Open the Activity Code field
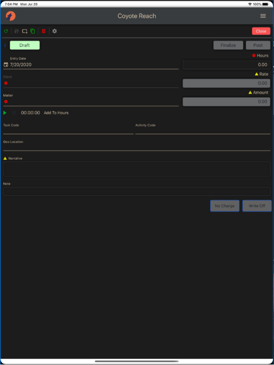The width and height of the screenshot is (274, 365). (x=203, y=130)
